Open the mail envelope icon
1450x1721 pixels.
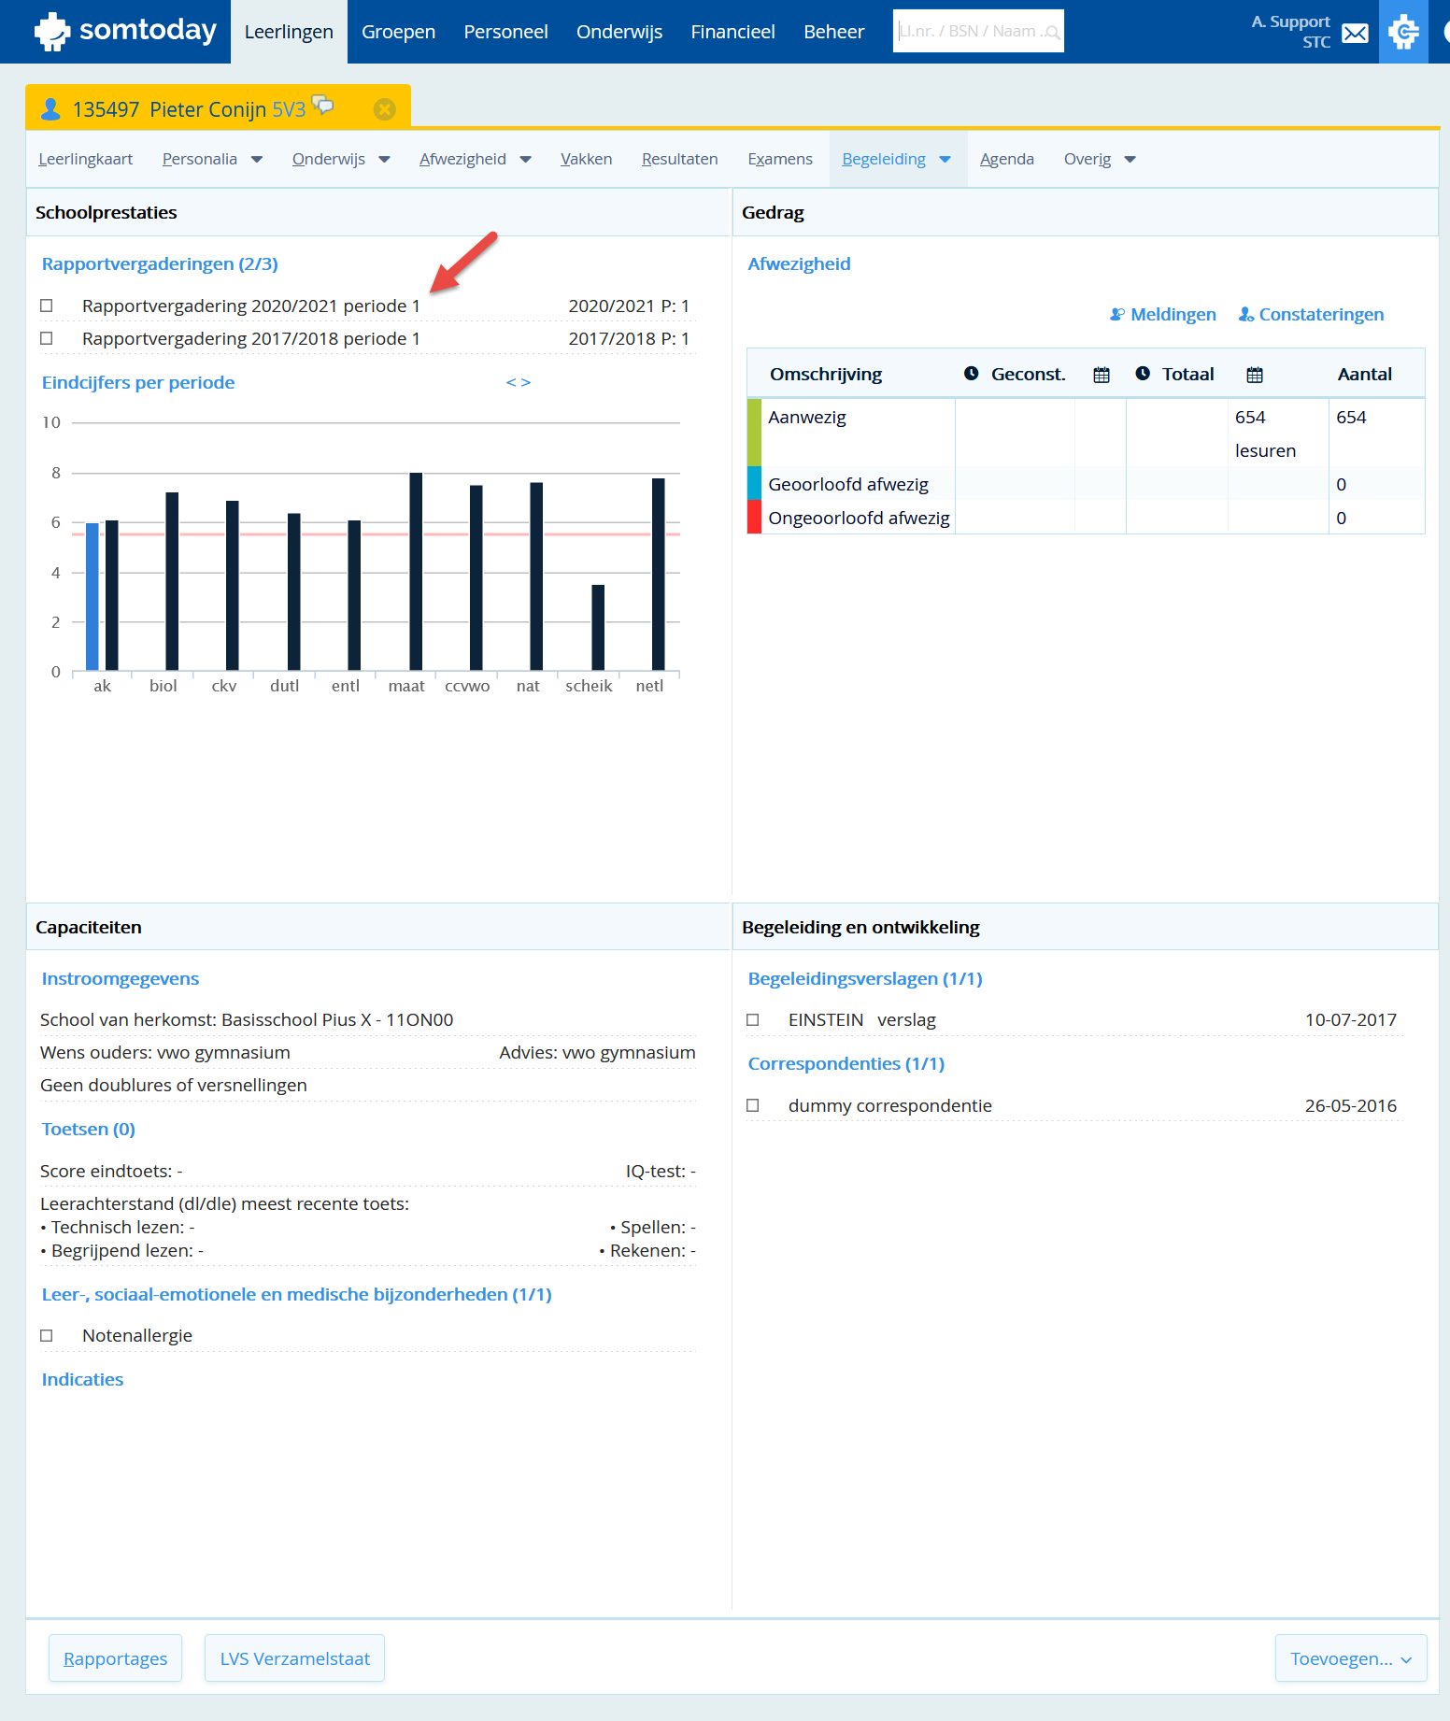[1355, 34]
